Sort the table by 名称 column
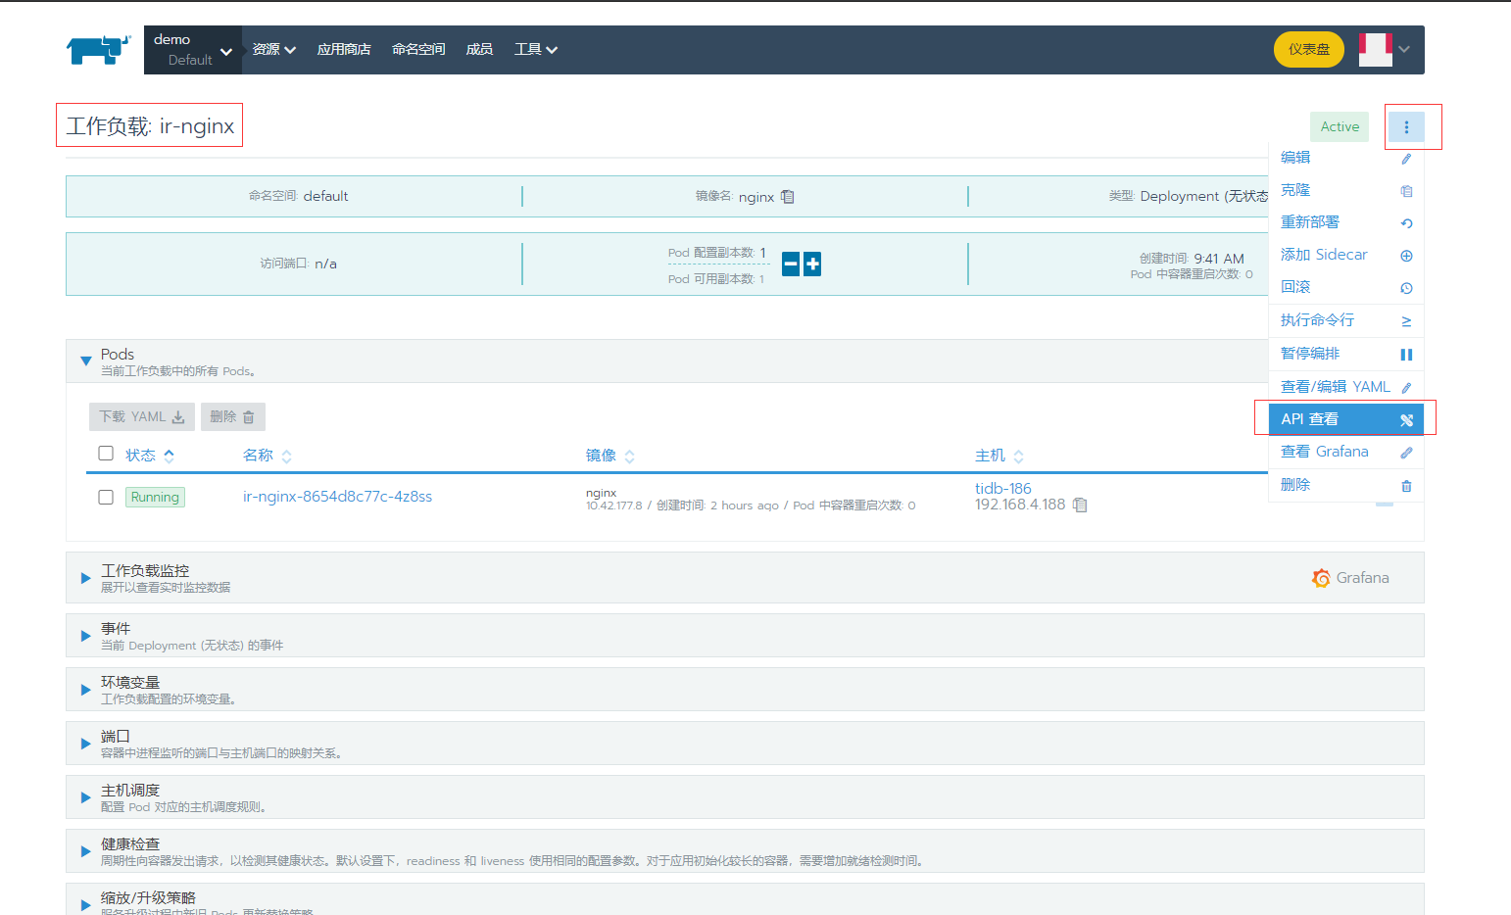Viewport: 1511px width, 915px height. (x=268, y=456)
